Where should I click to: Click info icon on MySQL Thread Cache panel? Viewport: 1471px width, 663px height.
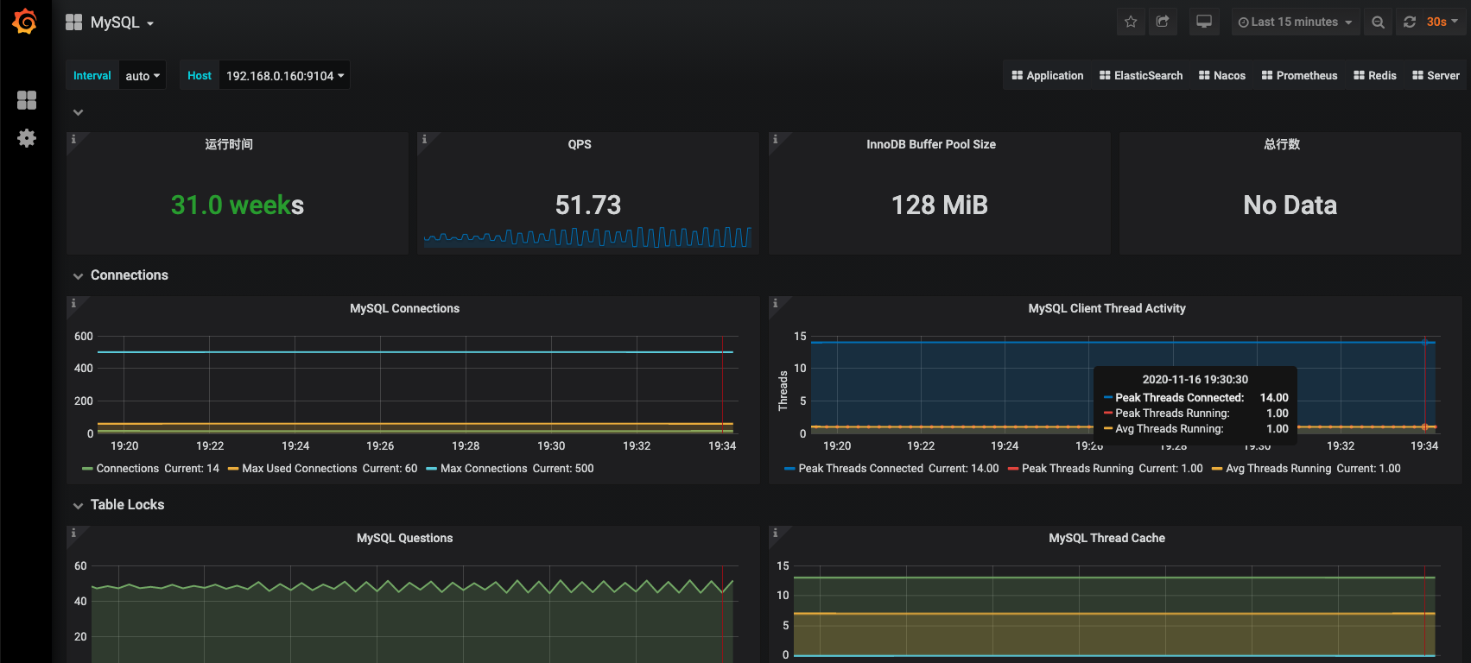[x=776, y=533]
